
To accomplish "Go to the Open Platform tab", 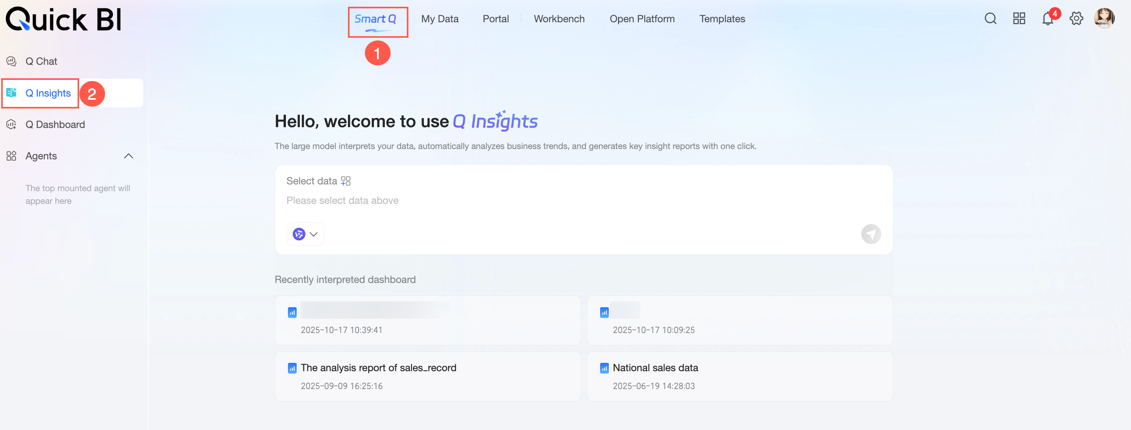I will click(x=641, y=19).
